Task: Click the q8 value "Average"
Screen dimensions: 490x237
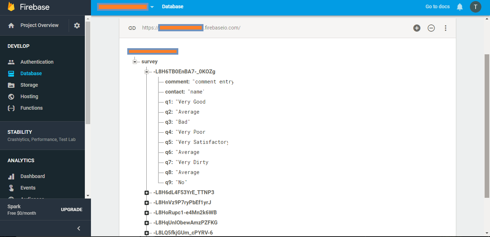Action: (187, 172)
